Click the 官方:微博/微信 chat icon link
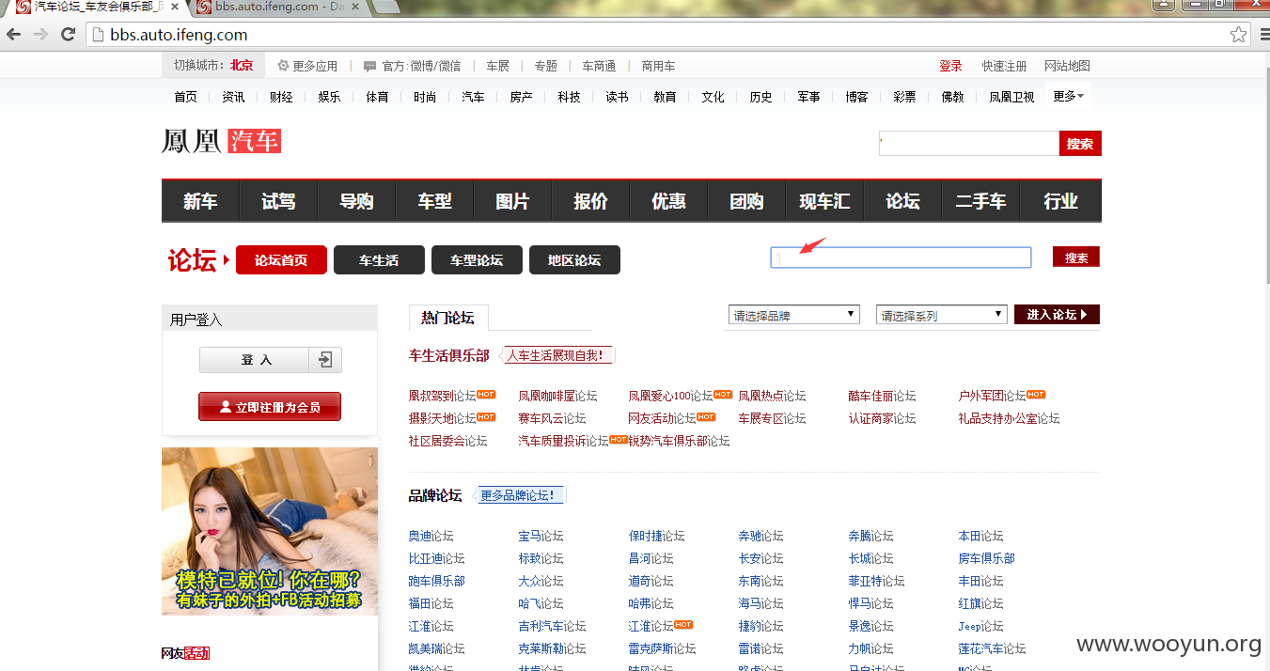This screenshot has height=671, width=1270. pyautogui.click(x=412, y=66)
